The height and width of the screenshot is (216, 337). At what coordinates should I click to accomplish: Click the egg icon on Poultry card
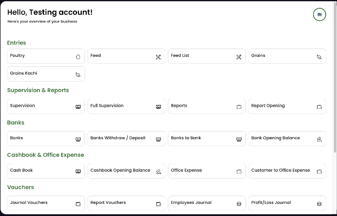coord(78,57)
